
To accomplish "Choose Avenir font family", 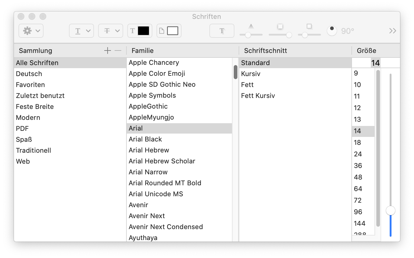I will point(179,205).
